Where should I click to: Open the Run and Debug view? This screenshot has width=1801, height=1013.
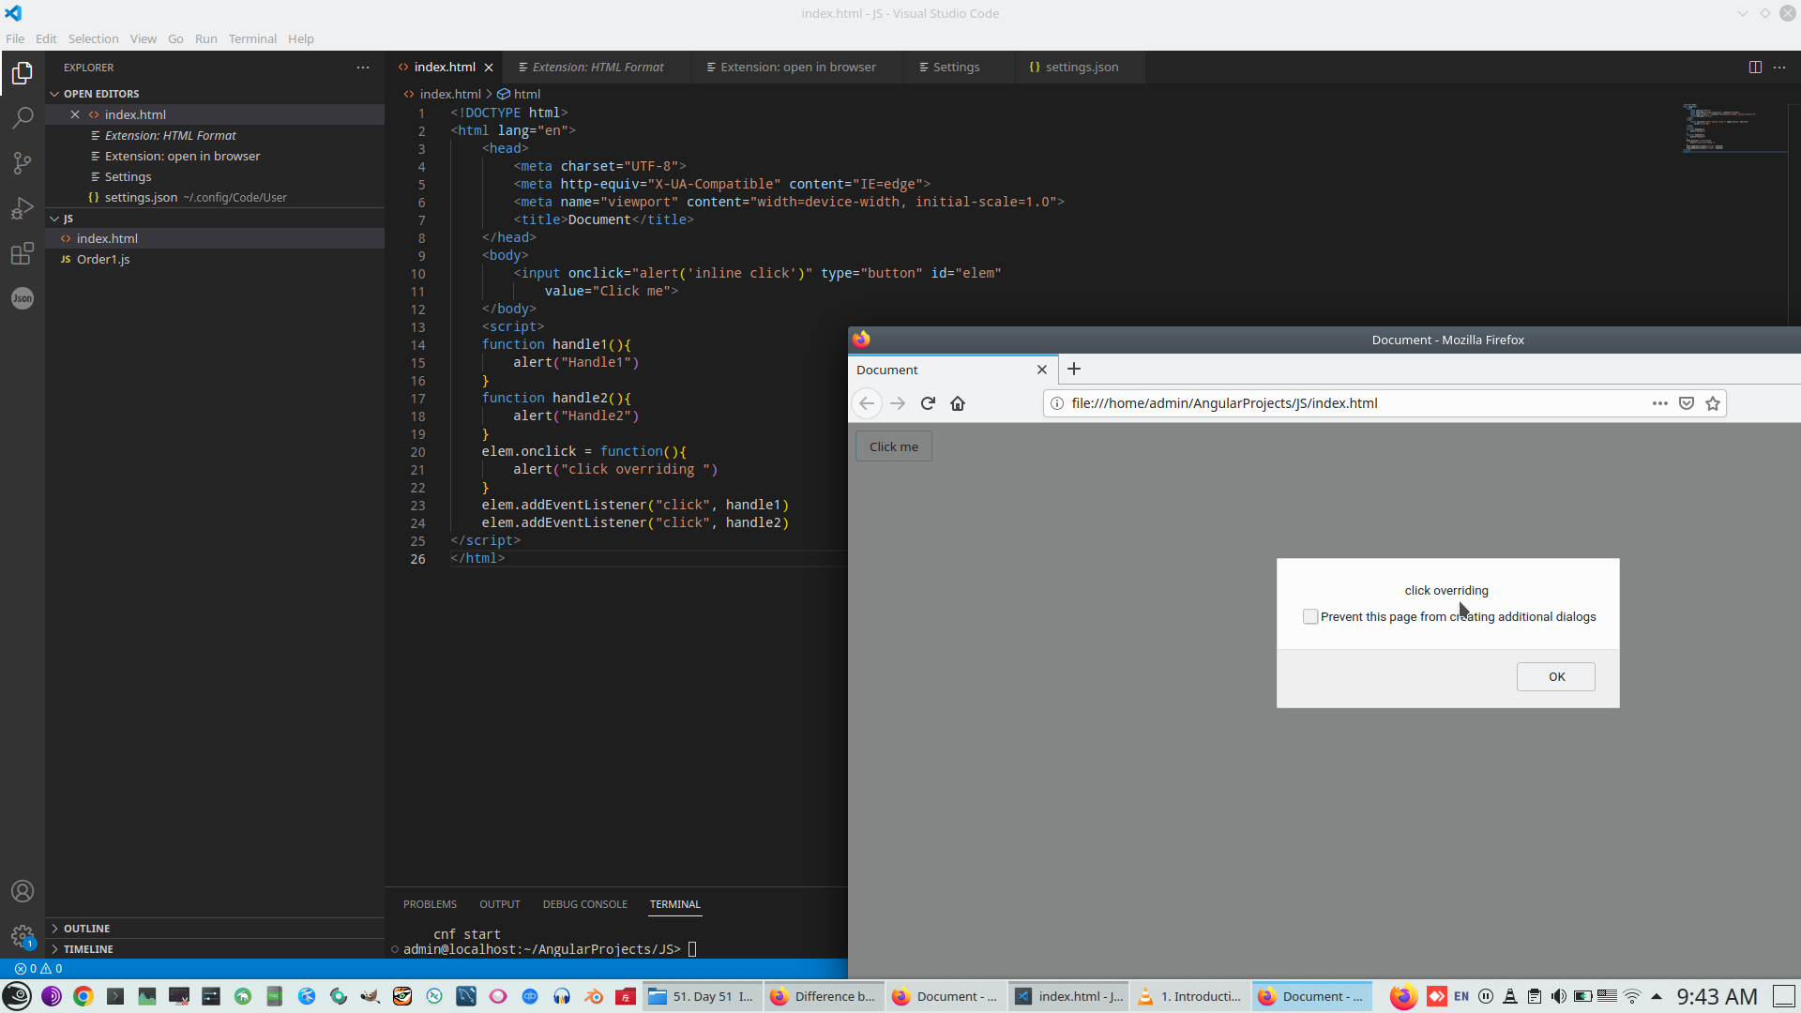23,208
